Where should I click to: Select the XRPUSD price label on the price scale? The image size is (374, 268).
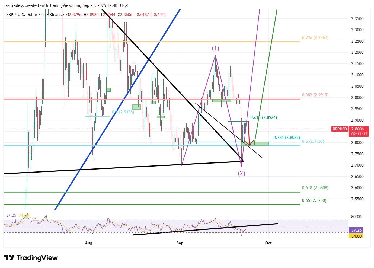pos(340,129)
